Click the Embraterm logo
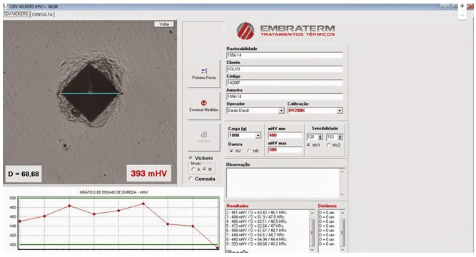Screen dimensions: 476x257 tap(285, 31)
